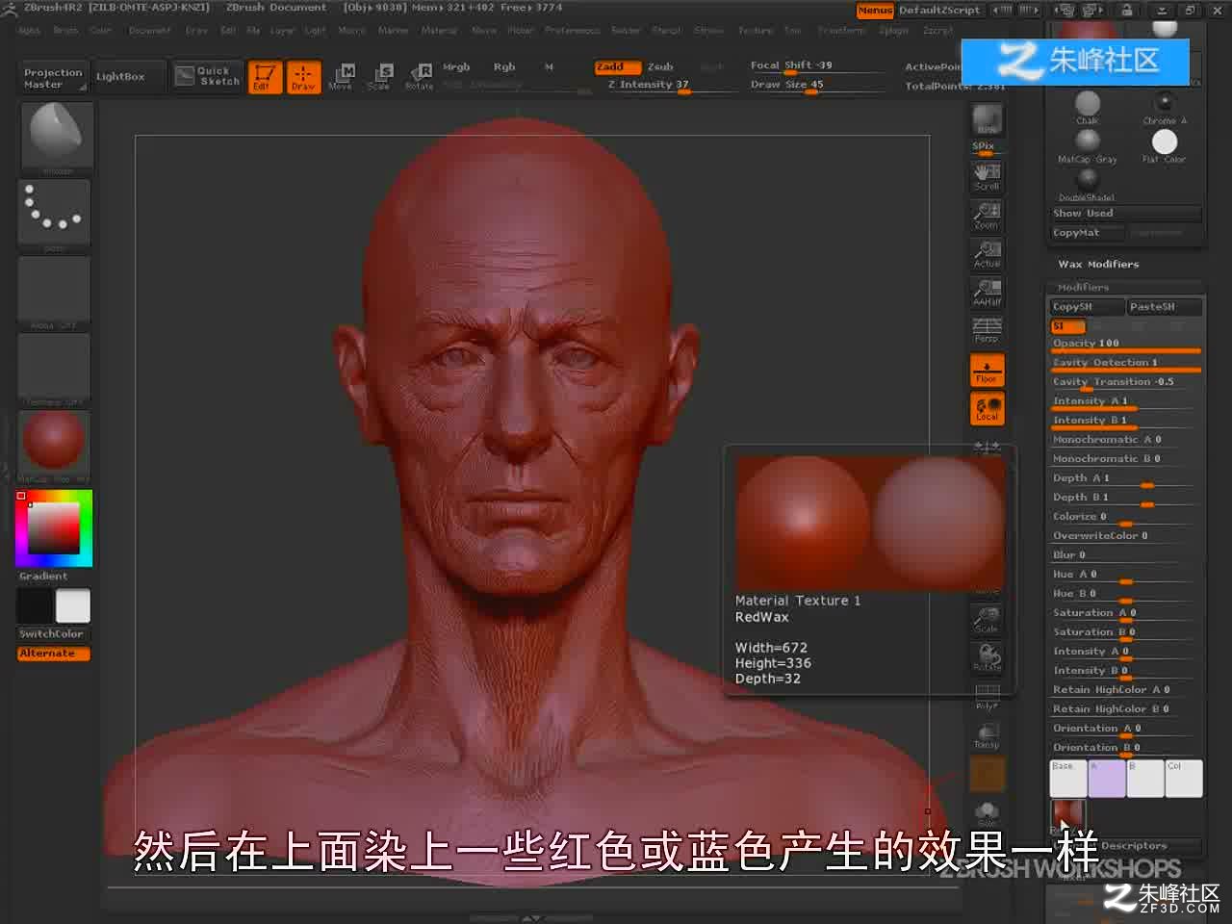
Task: Toggle Local transformations button
Action: 988,408
